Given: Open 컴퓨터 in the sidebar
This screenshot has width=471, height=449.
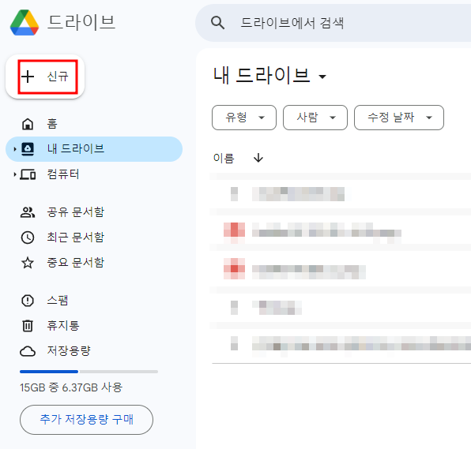Looking at the screenshot, I should coord(94,174).
